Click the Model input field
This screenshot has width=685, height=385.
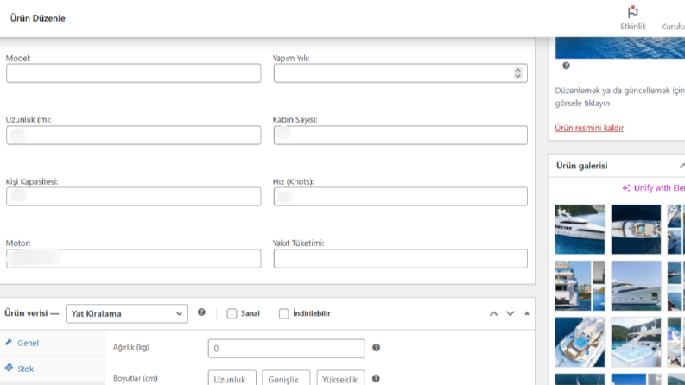tap(134, 73)
